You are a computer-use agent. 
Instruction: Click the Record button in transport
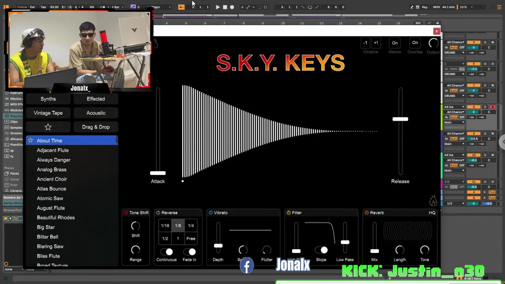coord(232,7)
